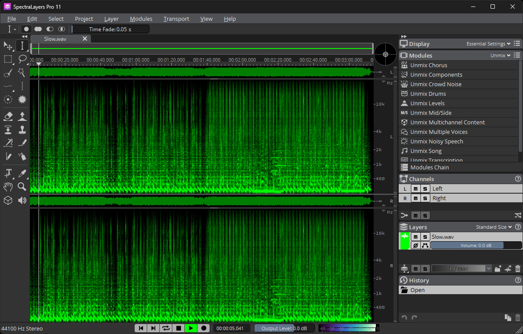Run the Unmix Drums module
The image size is (523, 334).
pyautogui.click(x=428, y=94)
